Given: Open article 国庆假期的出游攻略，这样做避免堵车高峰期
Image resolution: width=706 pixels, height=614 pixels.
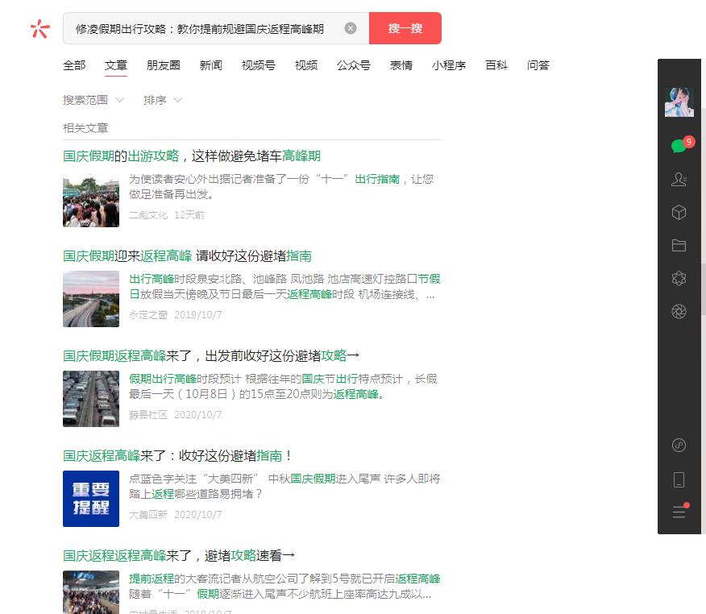Looking at the screenshot, I should [192, 156].
